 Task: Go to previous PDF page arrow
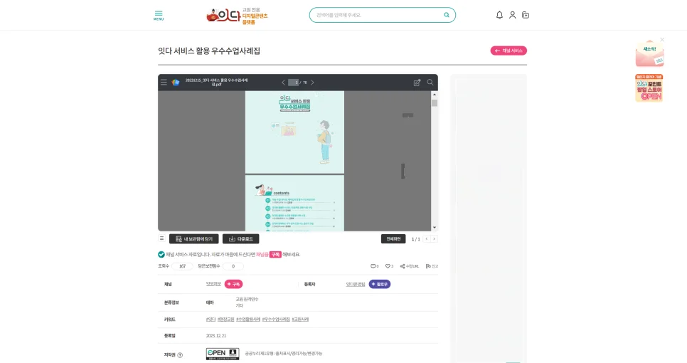point(284,83)
